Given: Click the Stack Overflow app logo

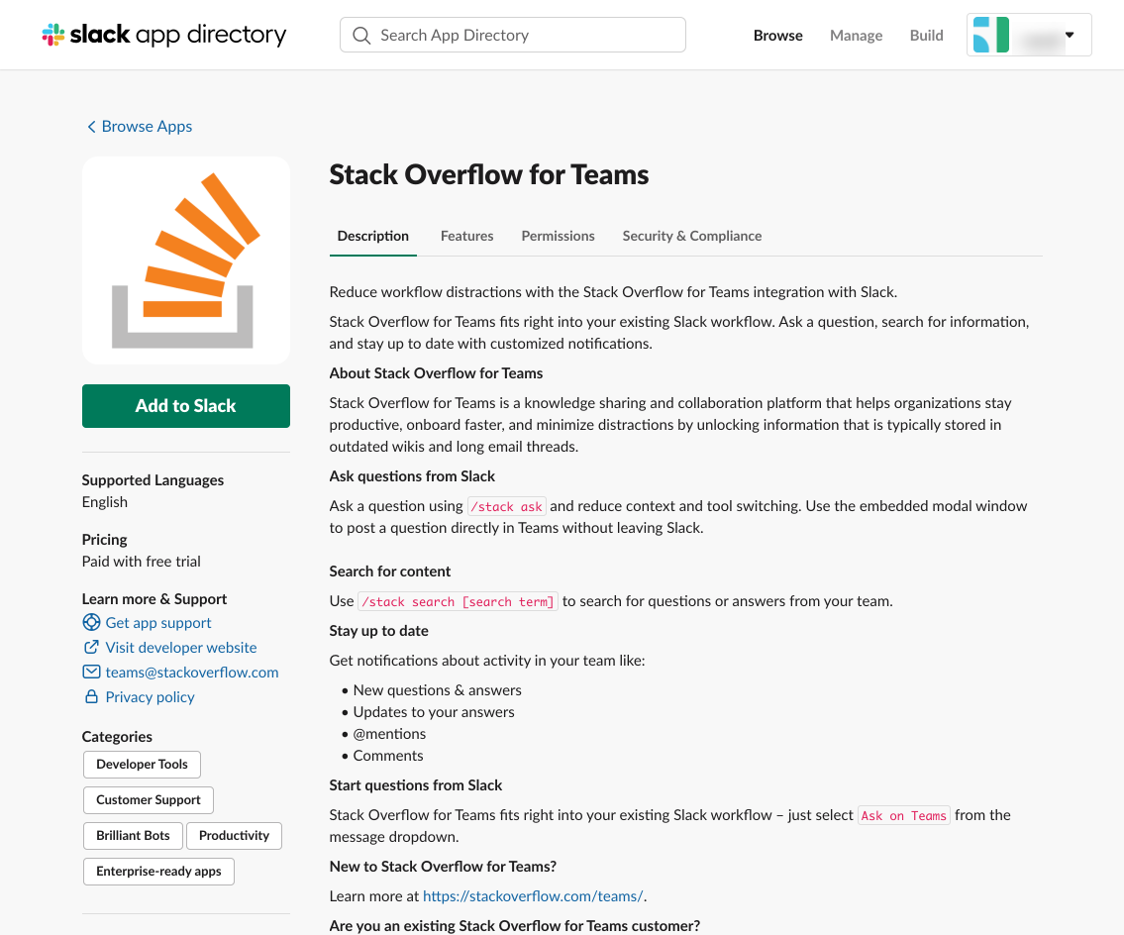Looking at the screenshot, I should pos(186,260).
